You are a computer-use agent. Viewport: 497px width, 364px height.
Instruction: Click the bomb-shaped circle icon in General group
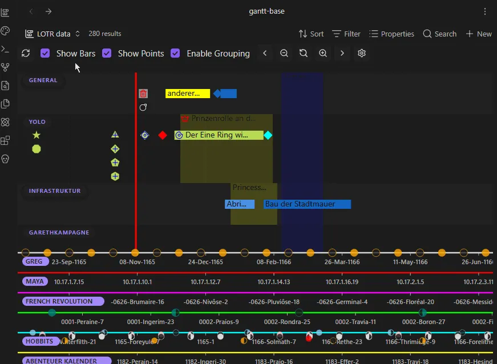point(143,107)
